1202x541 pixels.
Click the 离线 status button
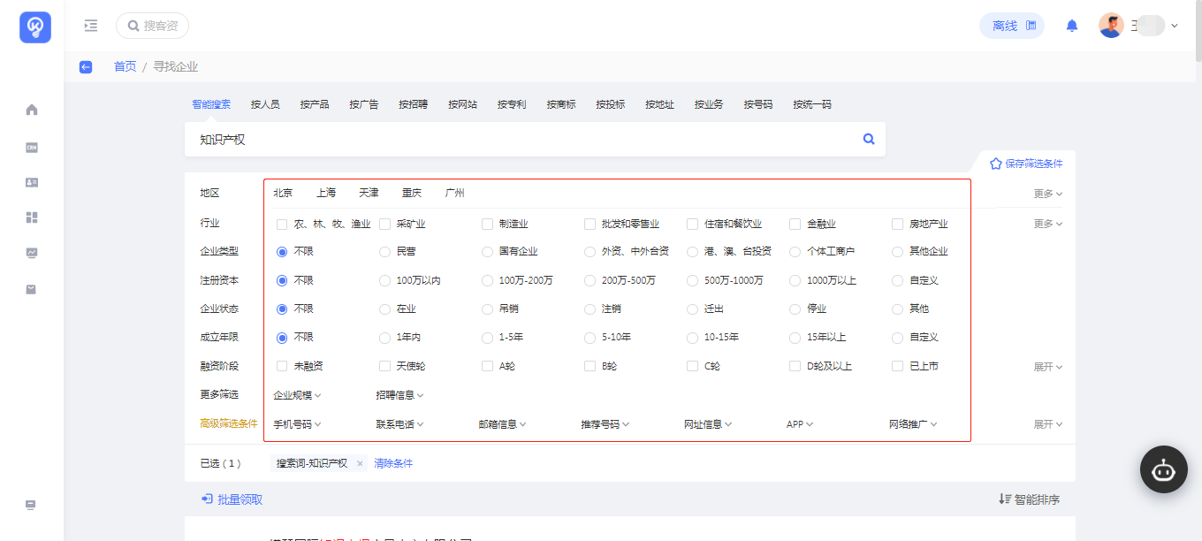(x=1012, y=26)
